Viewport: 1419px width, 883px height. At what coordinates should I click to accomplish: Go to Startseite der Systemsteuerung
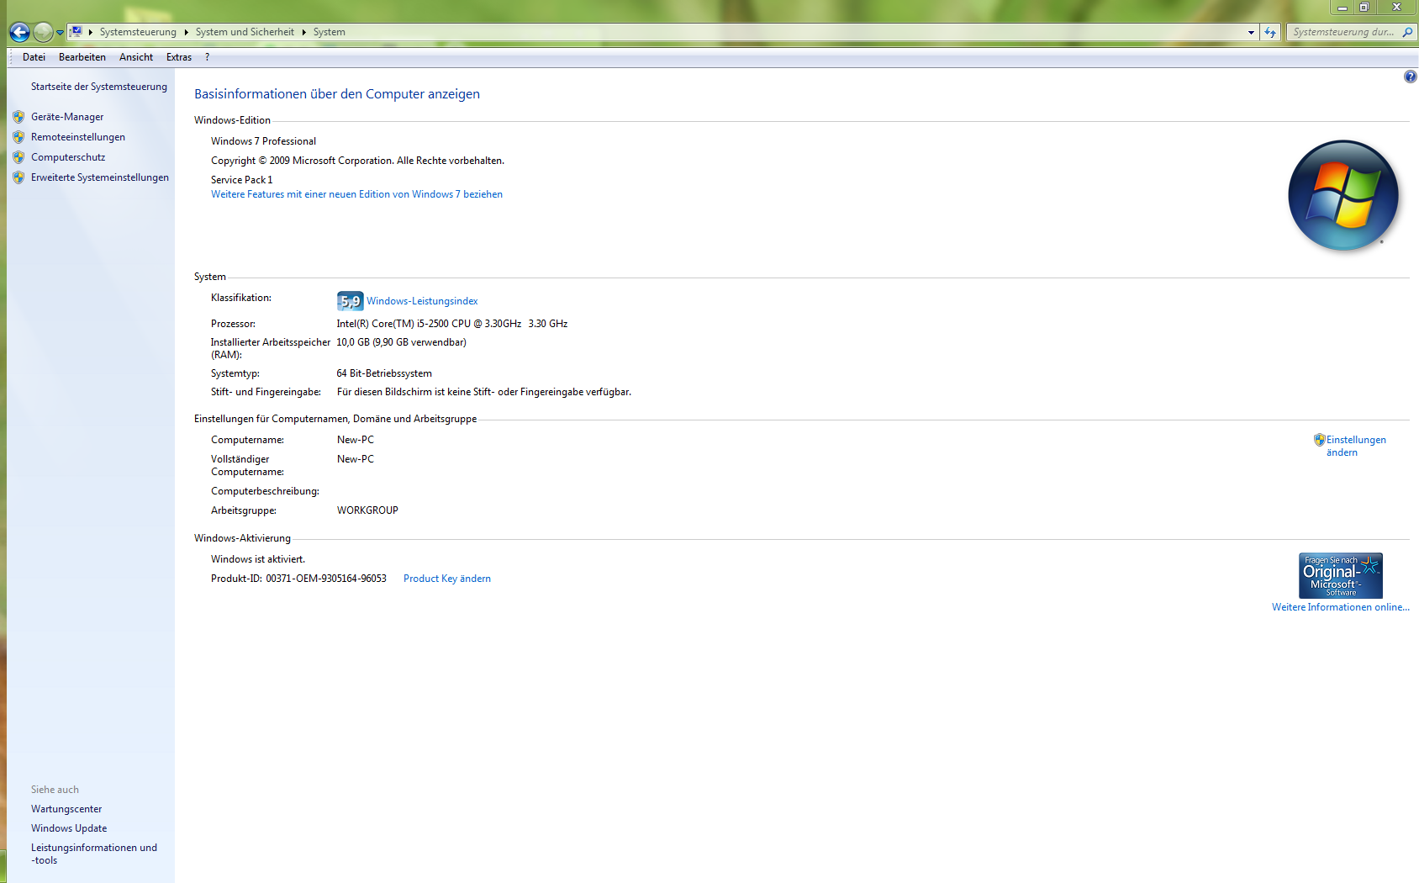(x=99, y=87)
